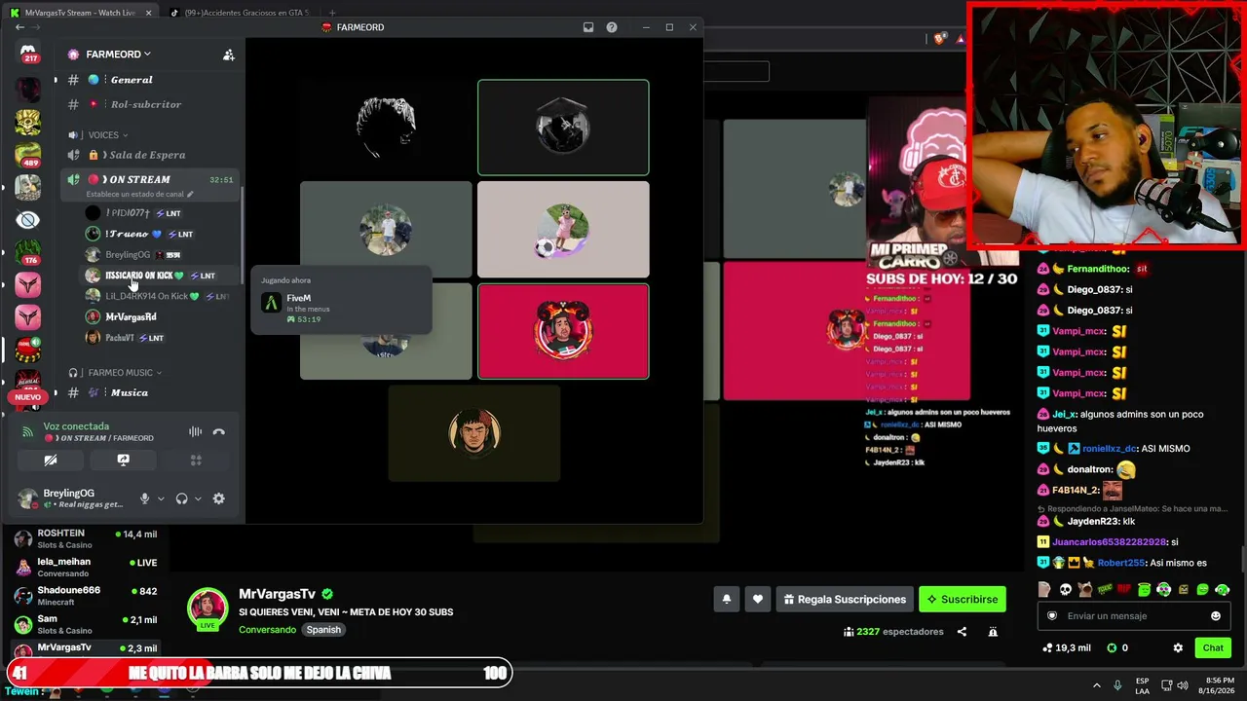Click the FiveM now-playing activity card
This screenshot has height=701, width=1247.
coord(341,300)
